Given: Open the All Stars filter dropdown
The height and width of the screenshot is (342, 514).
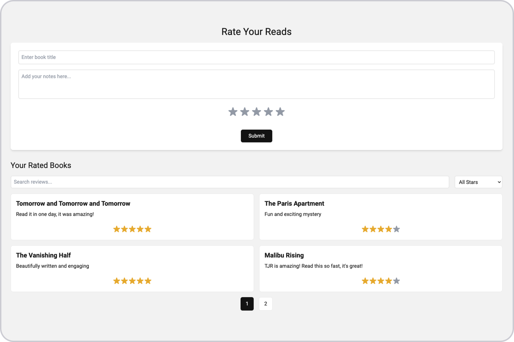Looking at the screenshot, I should coord(479,182).
